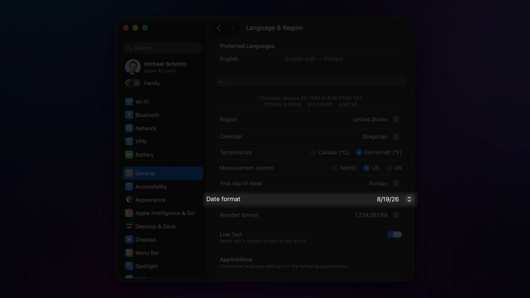Click the Battery icon in sidebar
530x298 pixels.
[129, 155]
